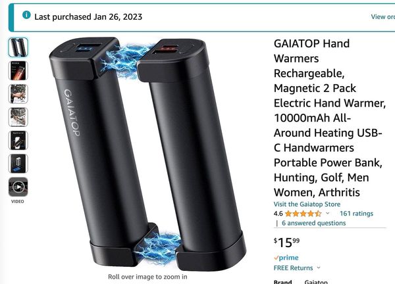Select the fourth thumbnail with snowy scene
395x284 pixels.
pyautogui.click(x=18, y=117)
